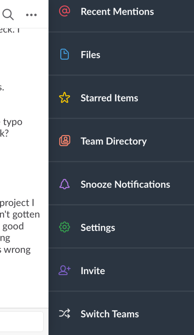Choose Snooze Notifications option
194x335 pixels.
[x=121, y=184]
